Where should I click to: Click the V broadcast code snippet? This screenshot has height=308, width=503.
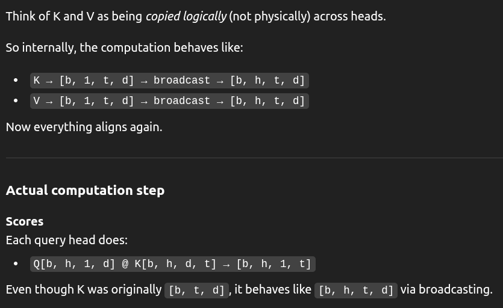[169, 101]
